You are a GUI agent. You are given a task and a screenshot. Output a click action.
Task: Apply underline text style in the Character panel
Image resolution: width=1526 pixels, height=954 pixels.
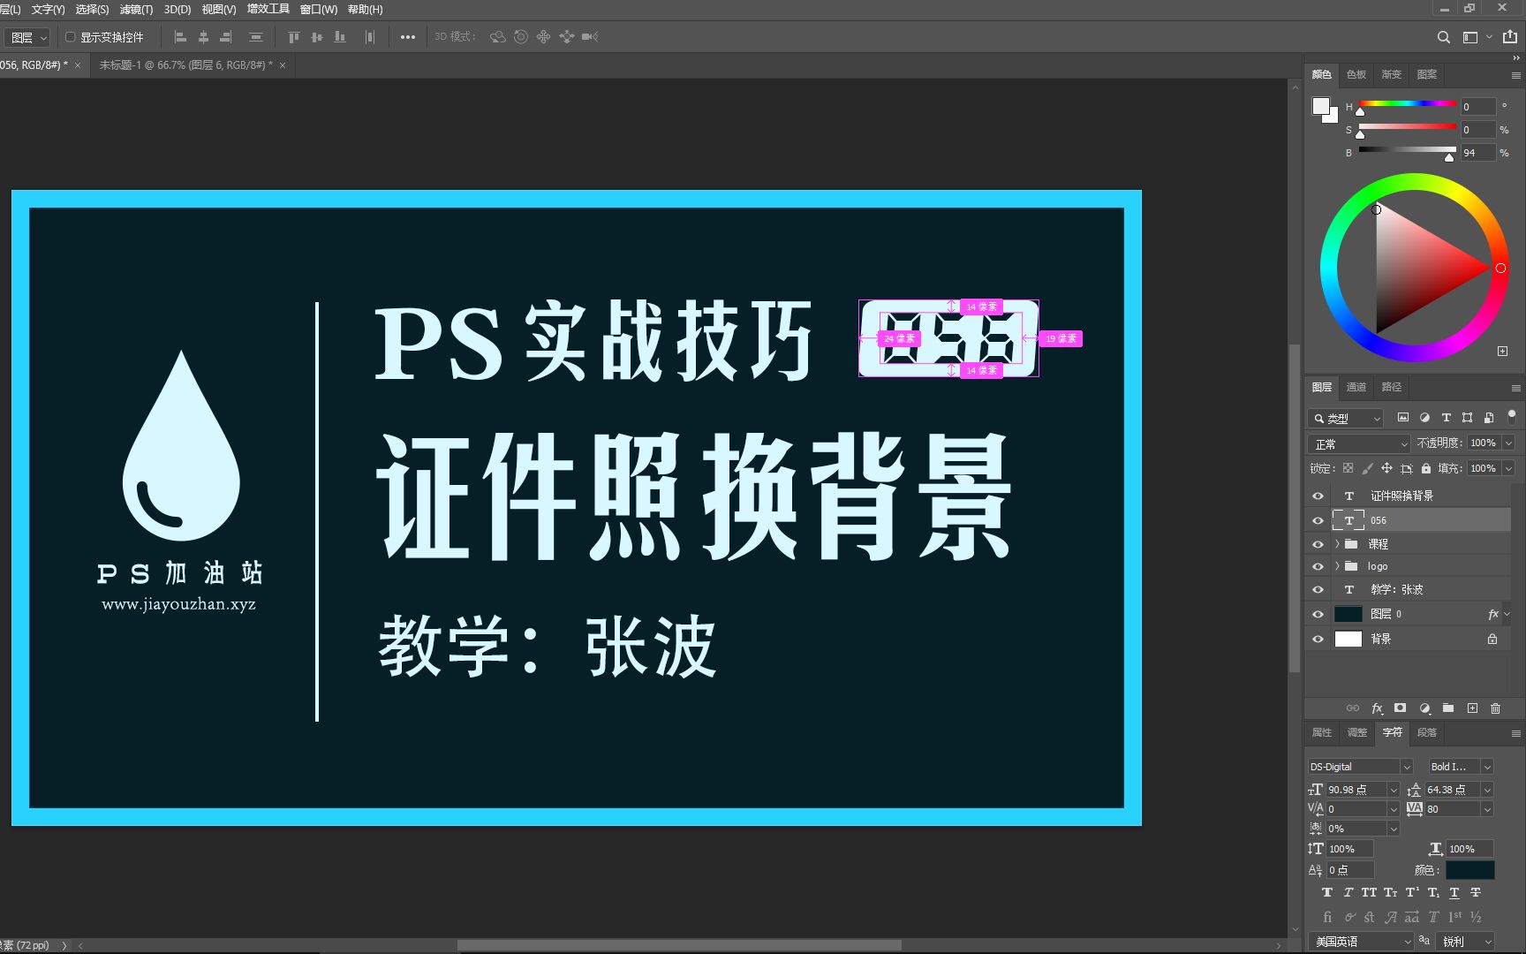pos(1454,893)
